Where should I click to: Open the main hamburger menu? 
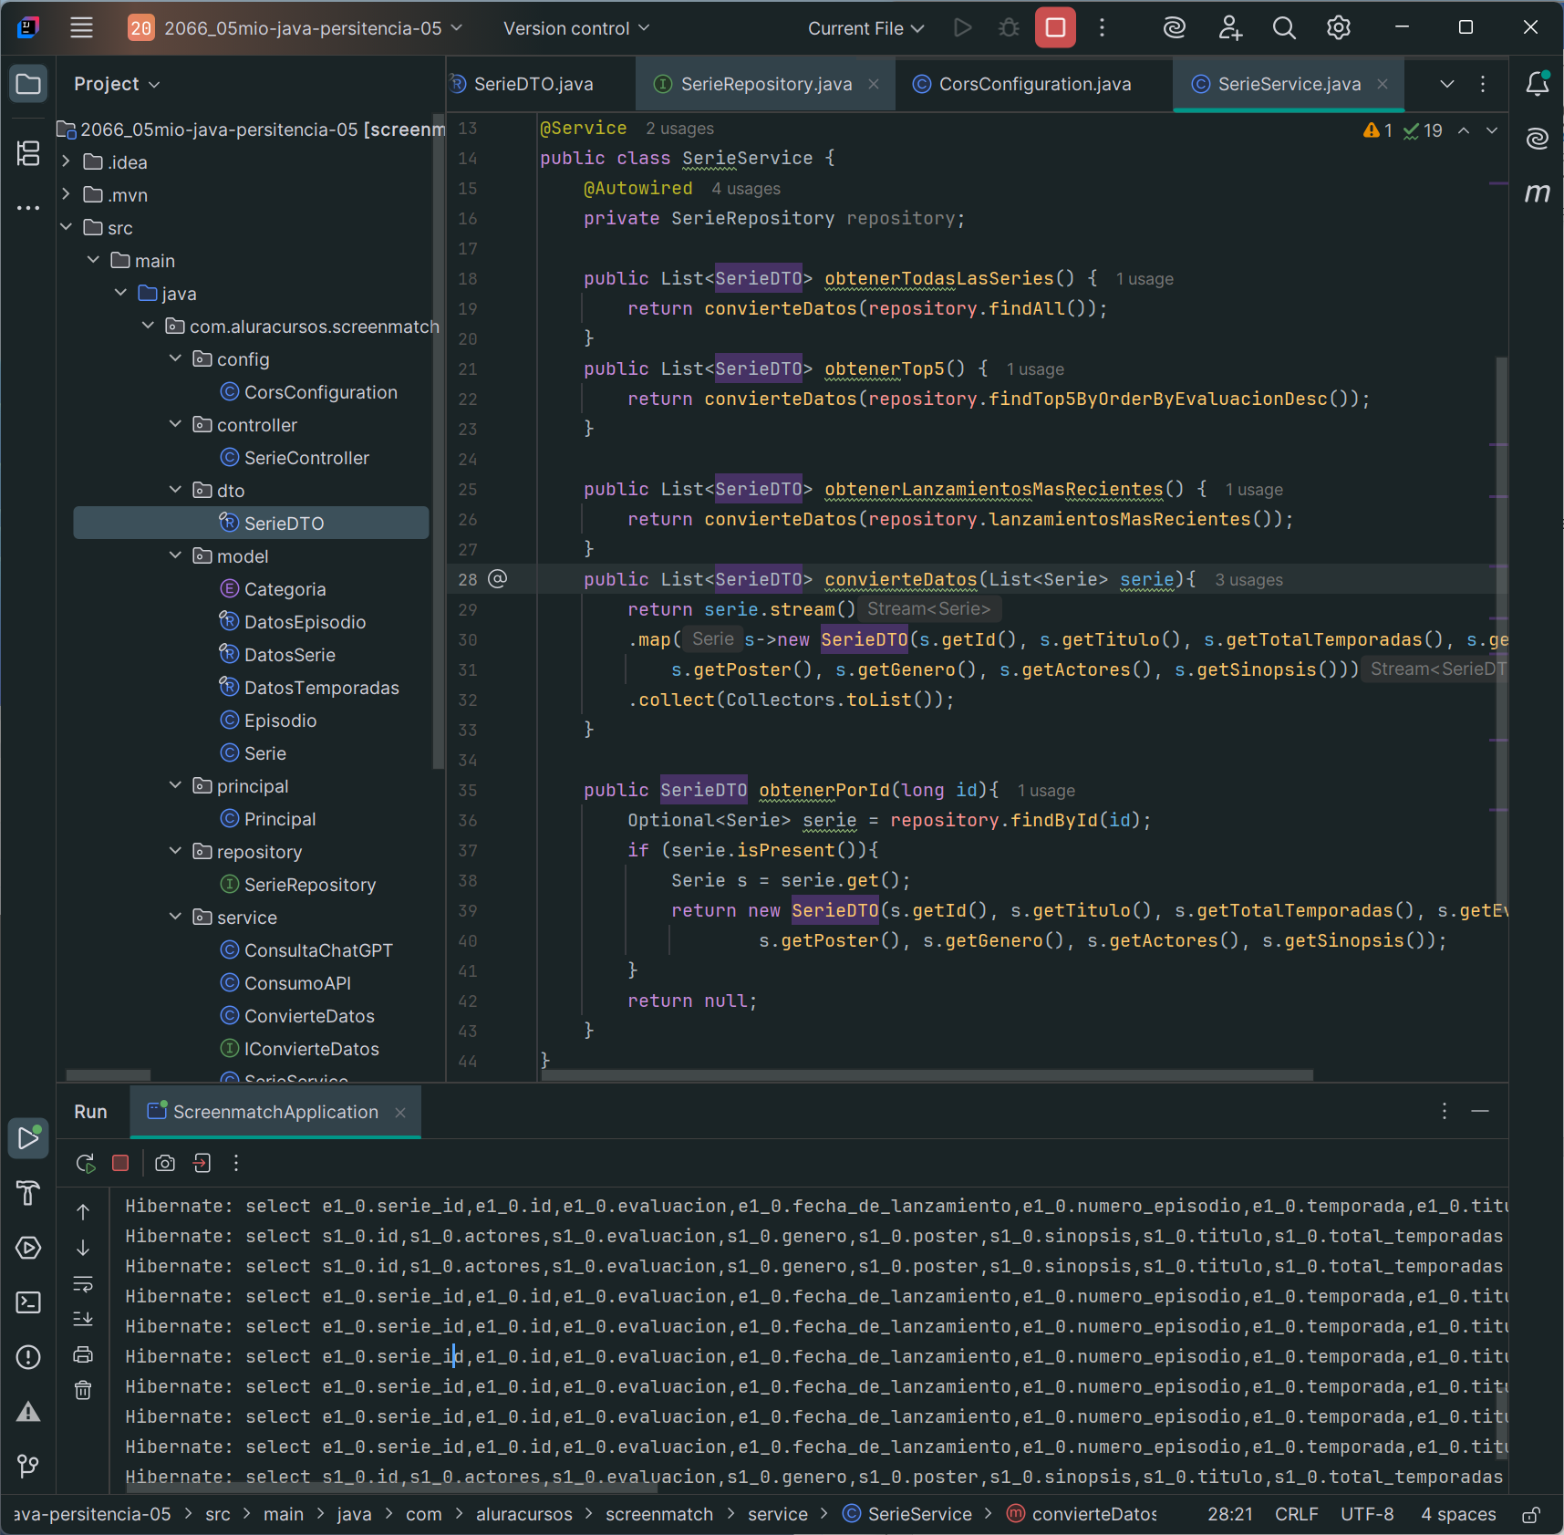click(x=82, y=27)
